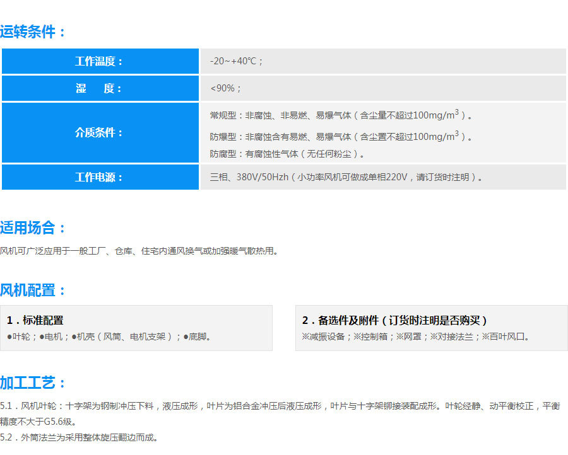Click the 风机配置 section heading
Viewport: 568px width, 455px height.
click(33, 290)
